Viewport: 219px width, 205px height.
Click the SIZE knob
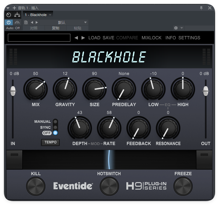coord(94,89)
